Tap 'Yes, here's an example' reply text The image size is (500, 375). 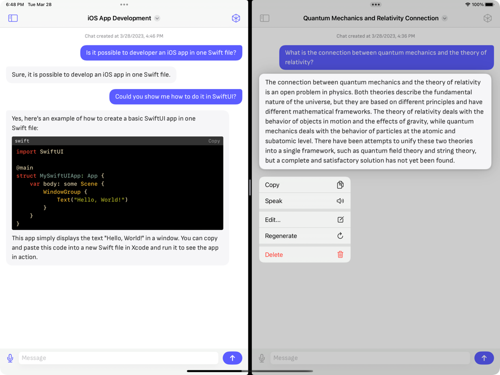[103, 123]
